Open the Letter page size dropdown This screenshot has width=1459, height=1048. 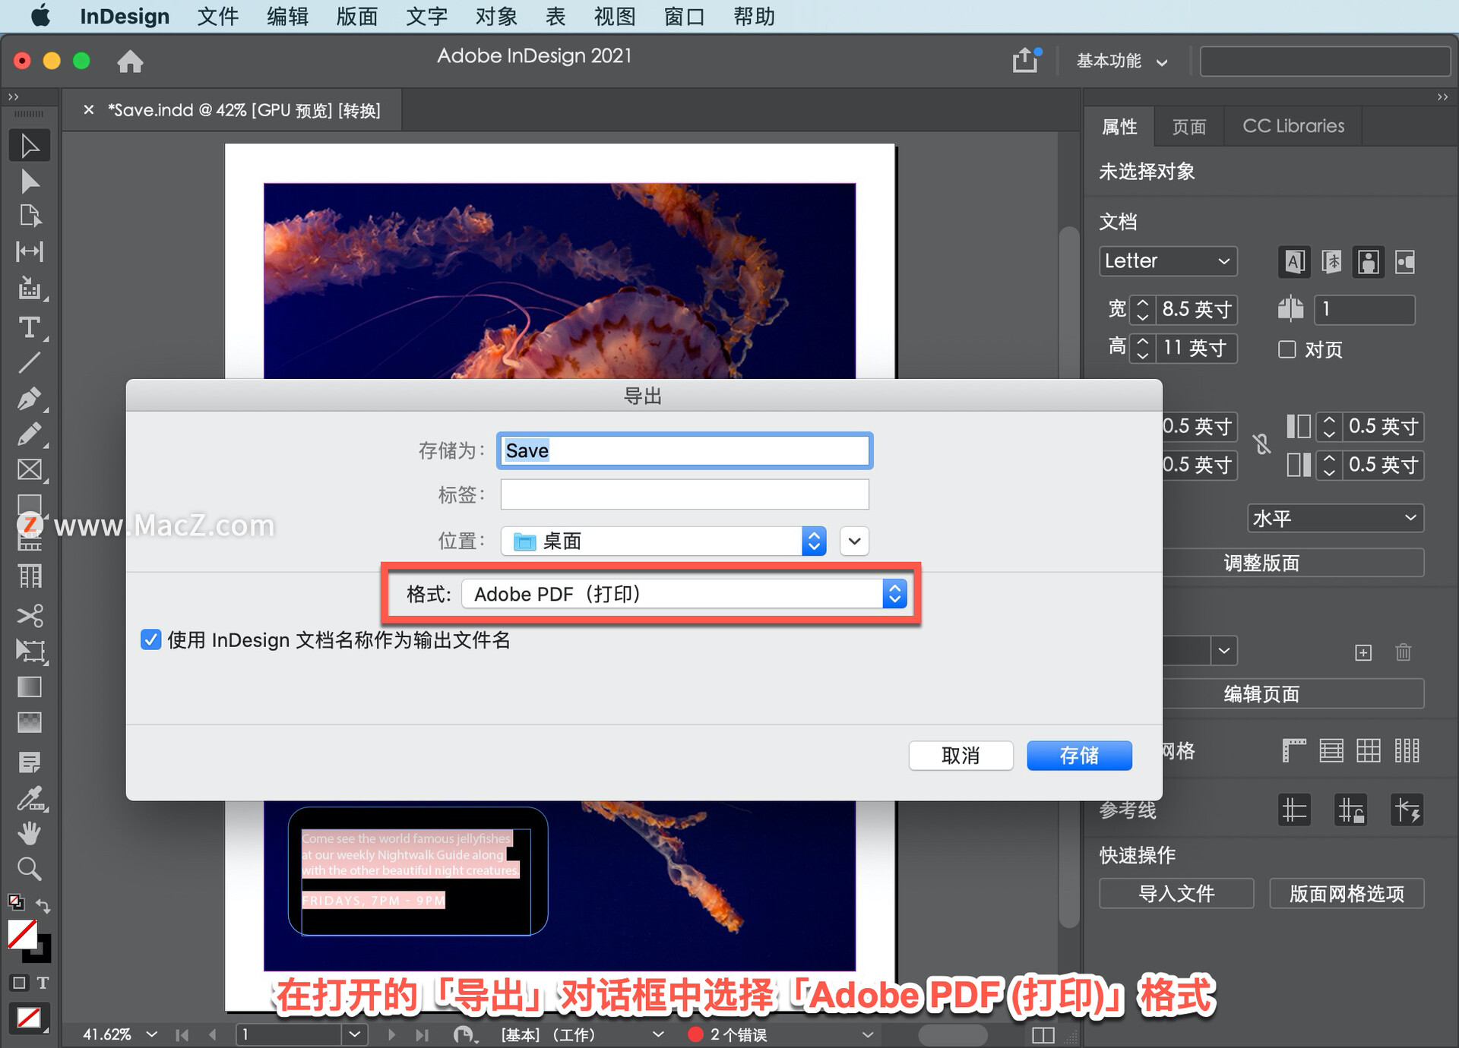coord(1167,261)
